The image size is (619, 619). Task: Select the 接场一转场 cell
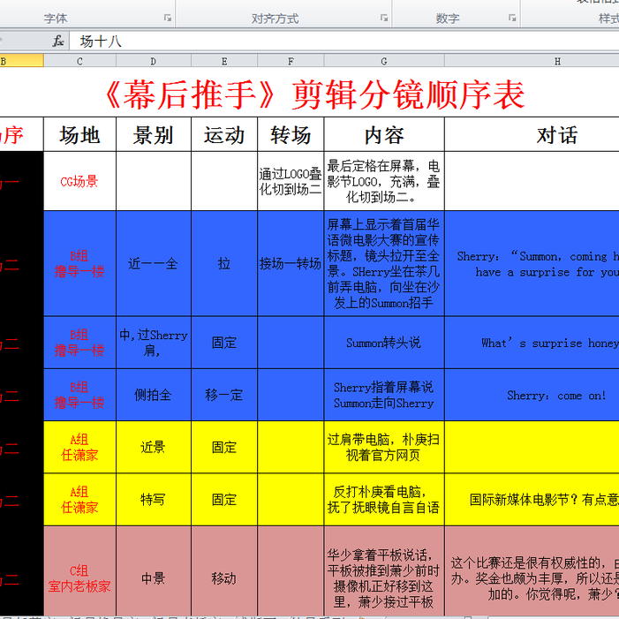(x=291, y=263)
